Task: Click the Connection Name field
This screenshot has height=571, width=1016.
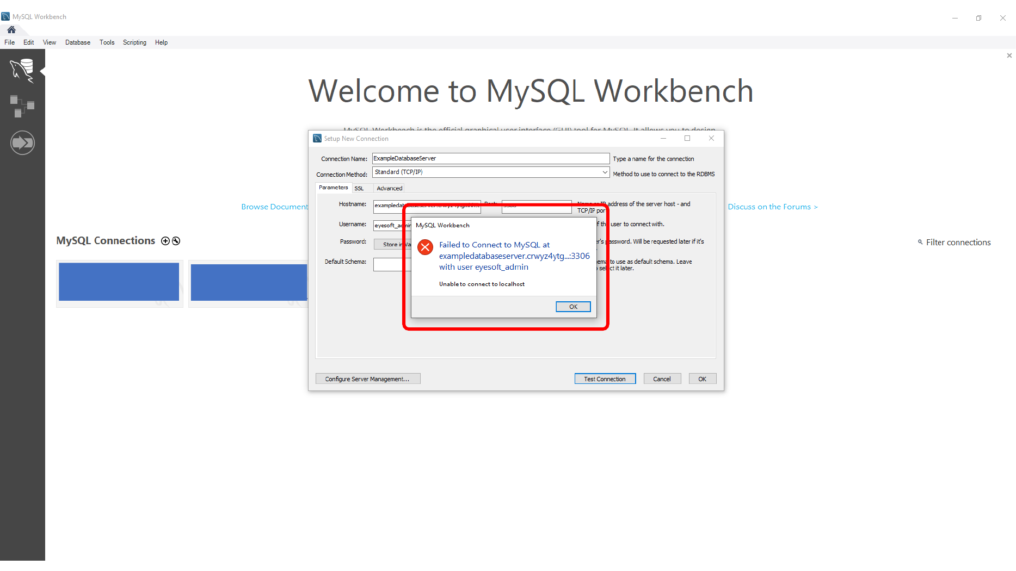Action: tap(490, 158)
